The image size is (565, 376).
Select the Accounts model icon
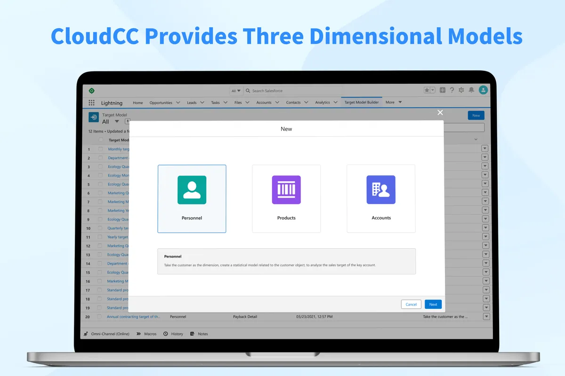(381, 190)
